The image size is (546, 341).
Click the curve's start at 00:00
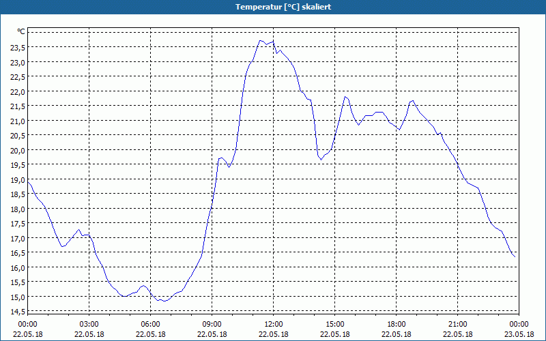(x=28, y=181)
